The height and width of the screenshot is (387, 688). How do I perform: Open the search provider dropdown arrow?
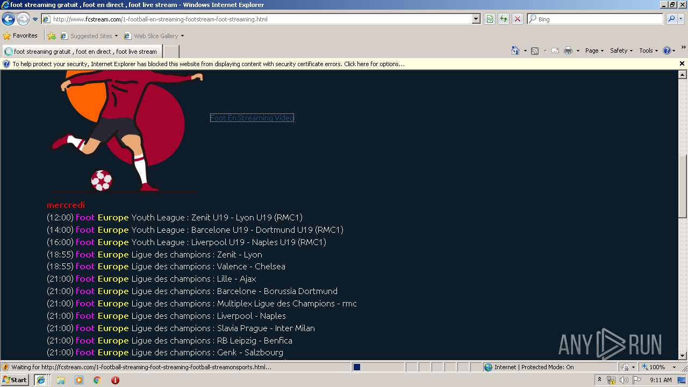coord(681,19)
